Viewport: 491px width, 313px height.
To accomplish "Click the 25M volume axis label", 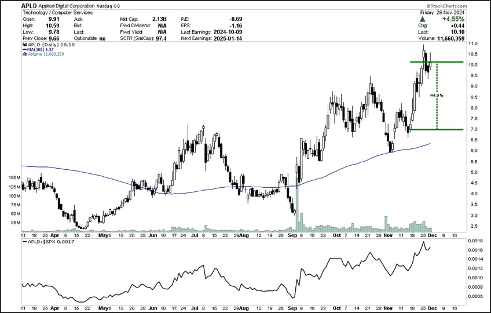I will pyautogui.click(x=16, y=223).
